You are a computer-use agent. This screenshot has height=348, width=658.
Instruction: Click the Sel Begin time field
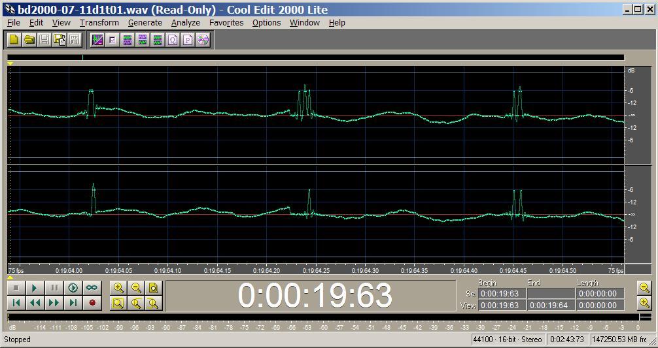coord(501,294)
